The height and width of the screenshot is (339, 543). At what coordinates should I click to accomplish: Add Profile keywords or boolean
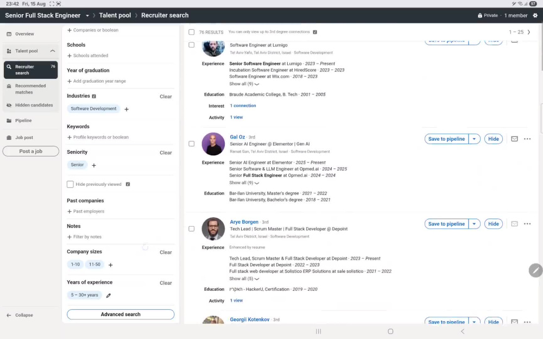(x=98, y=137)
